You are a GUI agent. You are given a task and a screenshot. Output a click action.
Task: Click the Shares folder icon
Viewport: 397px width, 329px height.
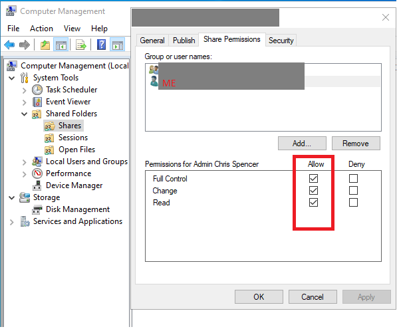(x=49, y=126)
